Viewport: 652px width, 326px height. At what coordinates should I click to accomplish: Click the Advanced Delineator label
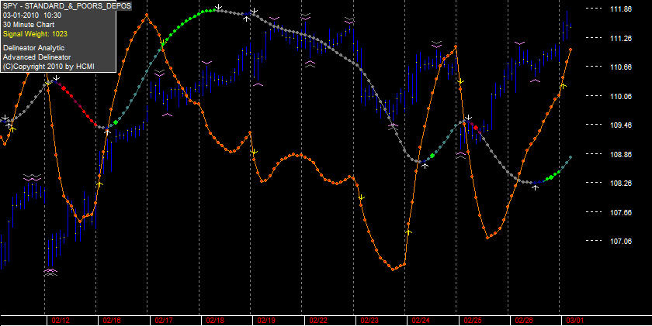[36, 57]
